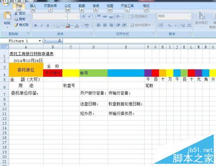Click the percent style icon
The height and width of the screenshot is (166, 216).
[169, 25]
